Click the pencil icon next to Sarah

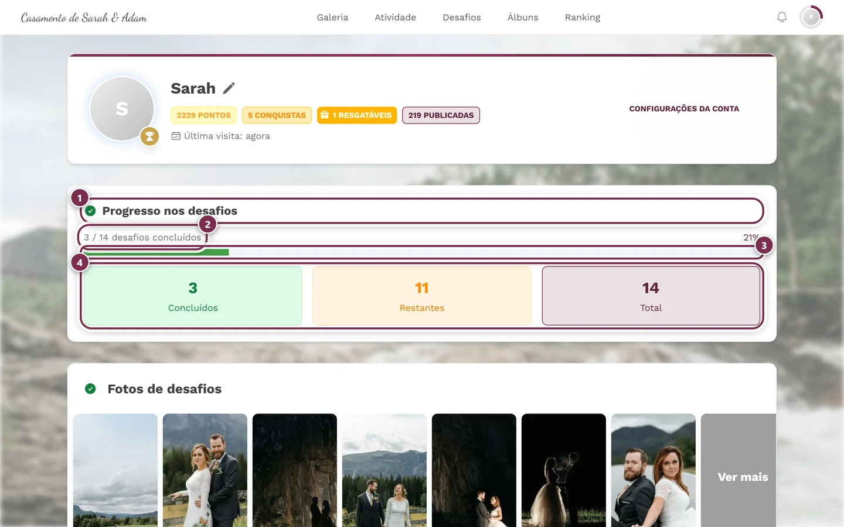[x=229, y=88]
